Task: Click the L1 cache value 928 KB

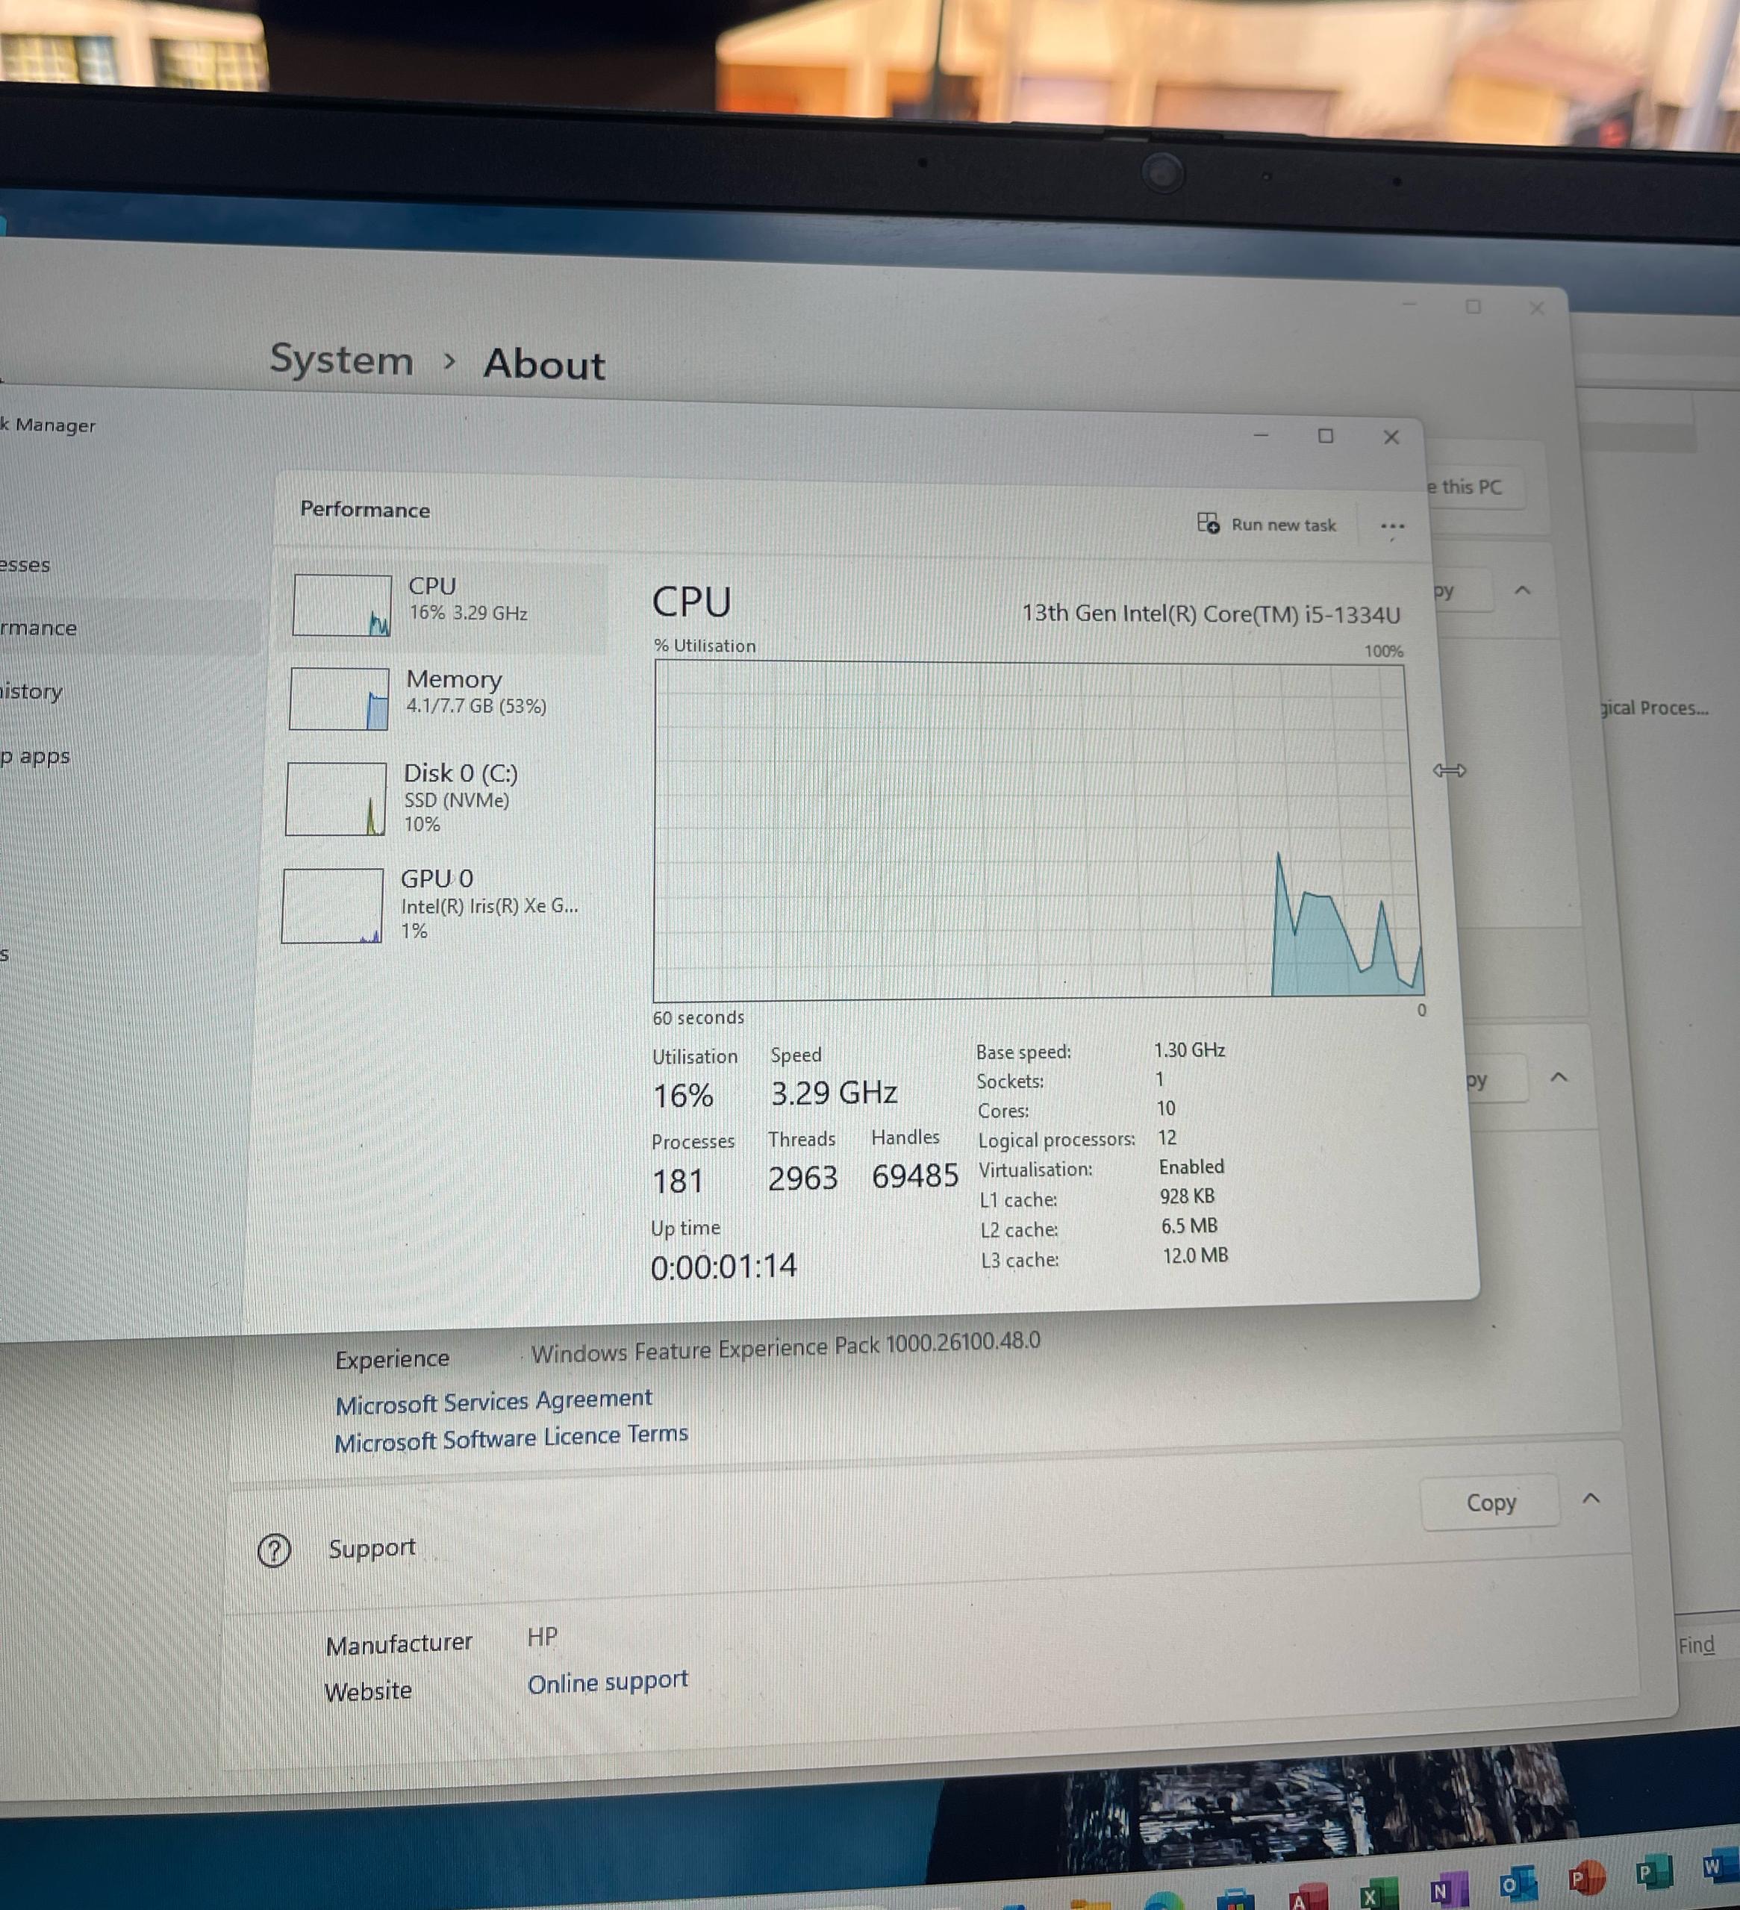Action: coord(1187,1196)
